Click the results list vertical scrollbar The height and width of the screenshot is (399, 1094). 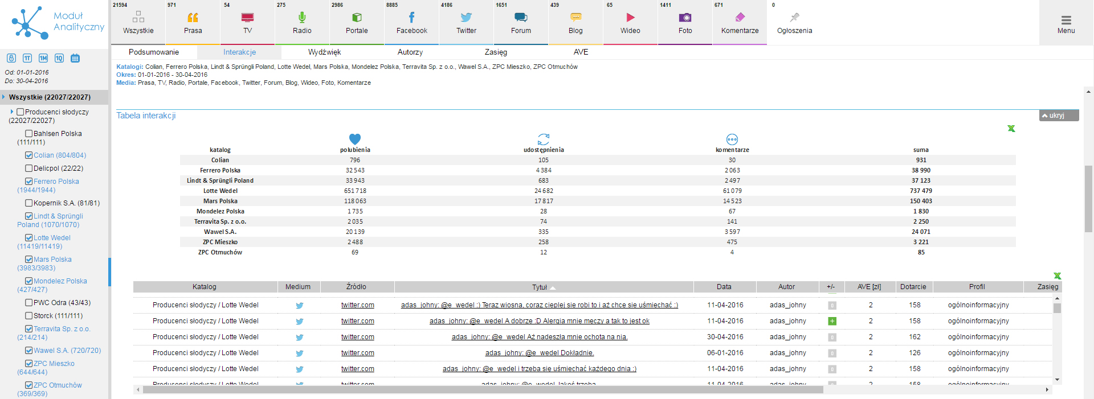[1057, 308]
